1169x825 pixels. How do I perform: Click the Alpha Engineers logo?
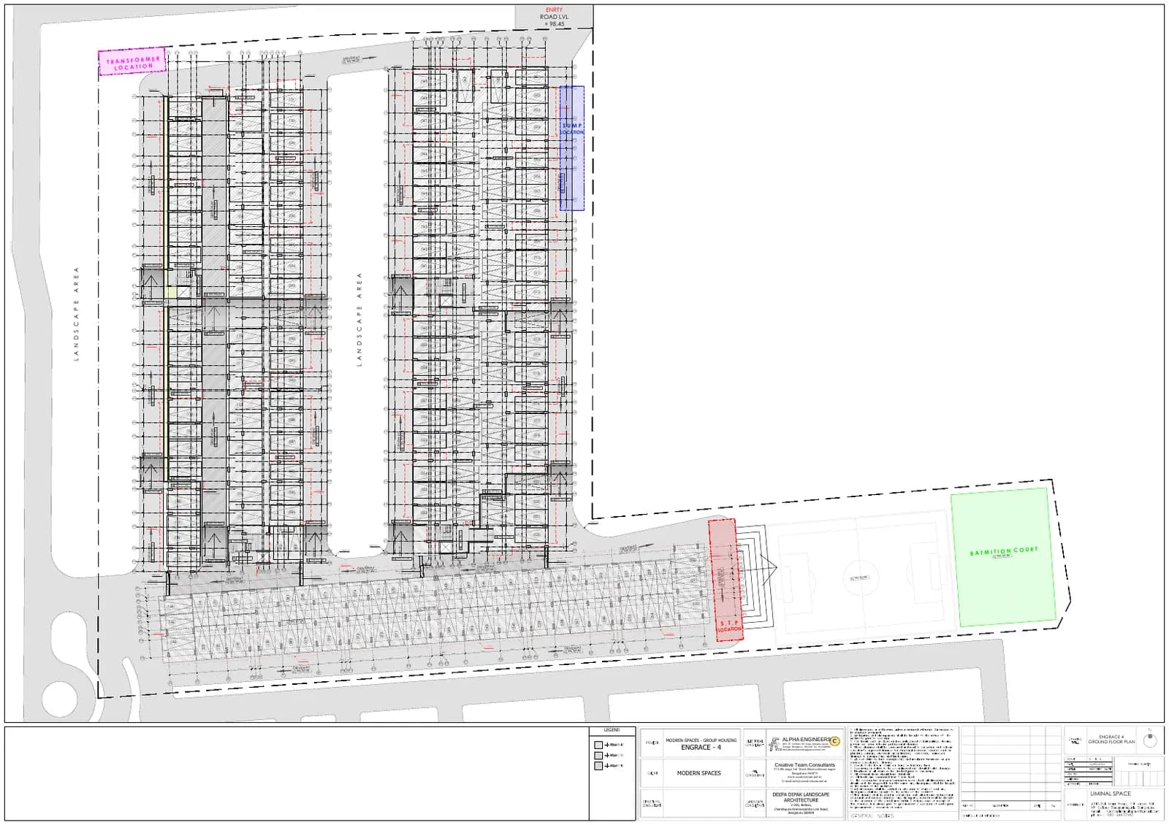[x=774, y=743]
